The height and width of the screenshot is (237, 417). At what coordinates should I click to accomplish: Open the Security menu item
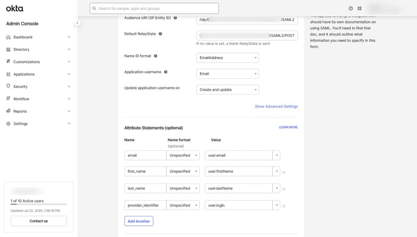point(39,87)
